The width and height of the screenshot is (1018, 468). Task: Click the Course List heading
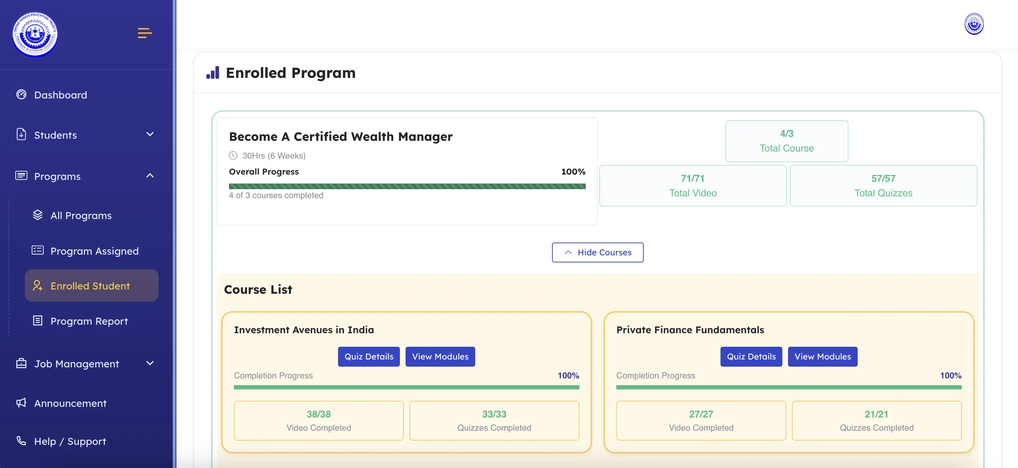258,289
